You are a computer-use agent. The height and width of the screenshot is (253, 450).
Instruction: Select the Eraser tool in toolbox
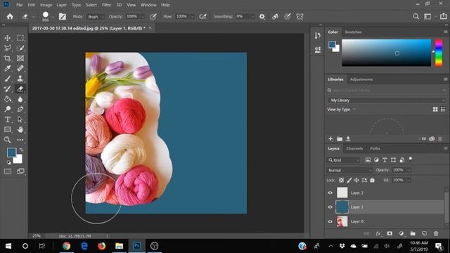tap(20, 89)
